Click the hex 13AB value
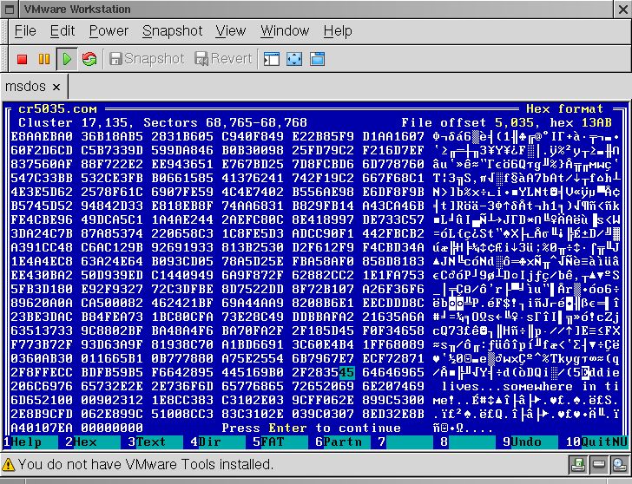Screen dimensions: 632x484 tap(581, 122)
